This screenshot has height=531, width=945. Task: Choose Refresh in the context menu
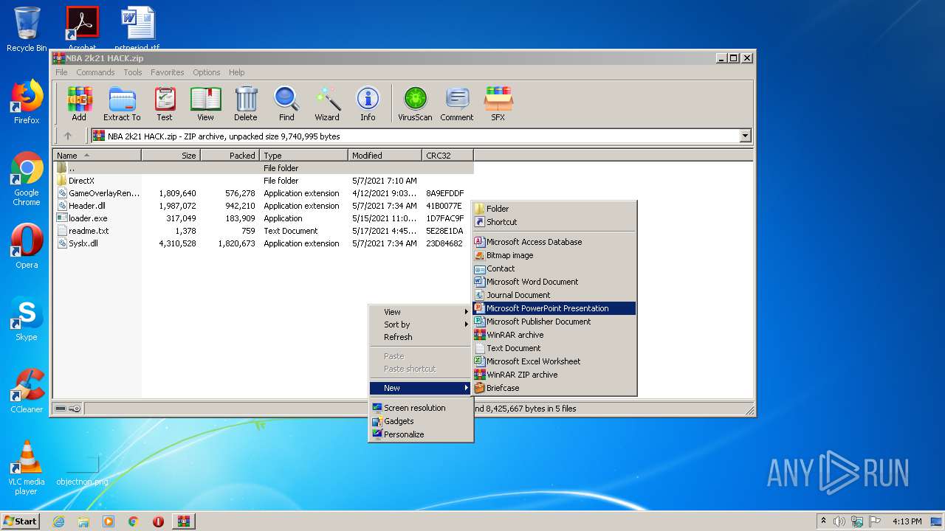tap(419, 337)
